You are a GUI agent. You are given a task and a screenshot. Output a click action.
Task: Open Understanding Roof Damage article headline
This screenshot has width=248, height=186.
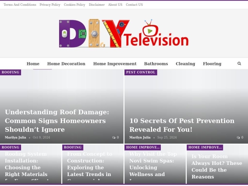(x=57, y=121)
